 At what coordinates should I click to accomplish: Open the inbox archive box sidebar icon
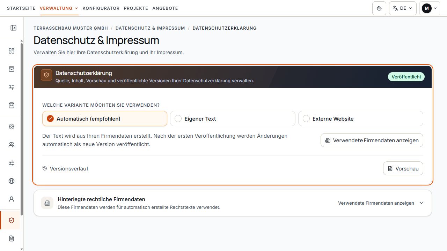tap(12, 69)
